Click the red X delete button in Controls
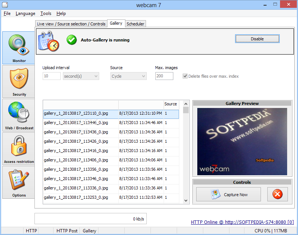Screen dimensions: 298x235 277,194
